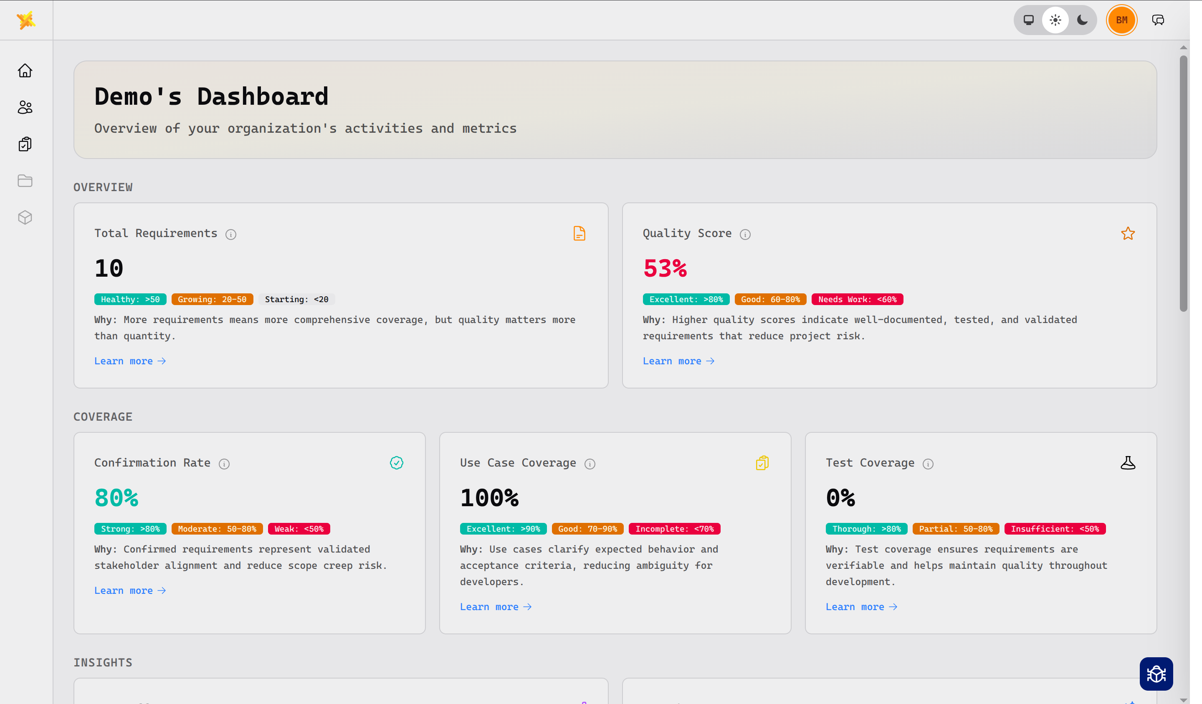The height and width of the screenshot is (704, 1202).
Task: Click the page vertical scrollbar thumb
Action: coord(1183,184)
